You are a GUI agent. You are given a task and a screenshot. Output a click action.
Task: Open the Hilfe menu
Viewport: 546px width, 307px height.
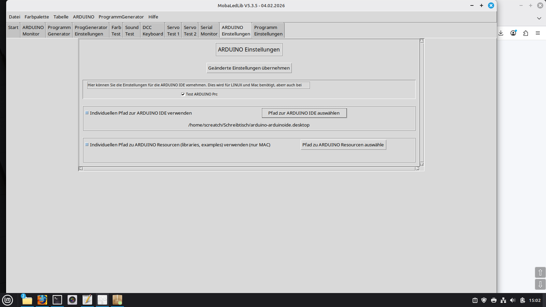coord(153,17)
